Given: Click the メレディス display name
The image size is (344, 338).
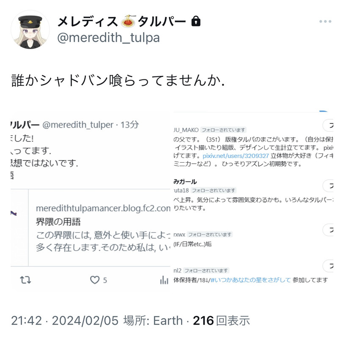Looking at the screenshot, I should point(88,22).
